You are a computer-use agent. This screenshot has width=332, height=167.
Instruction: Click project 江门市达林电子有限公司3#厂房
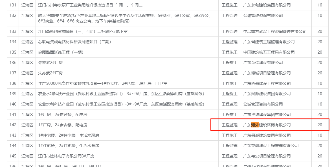pyautogui.click(x=66, y=156)
